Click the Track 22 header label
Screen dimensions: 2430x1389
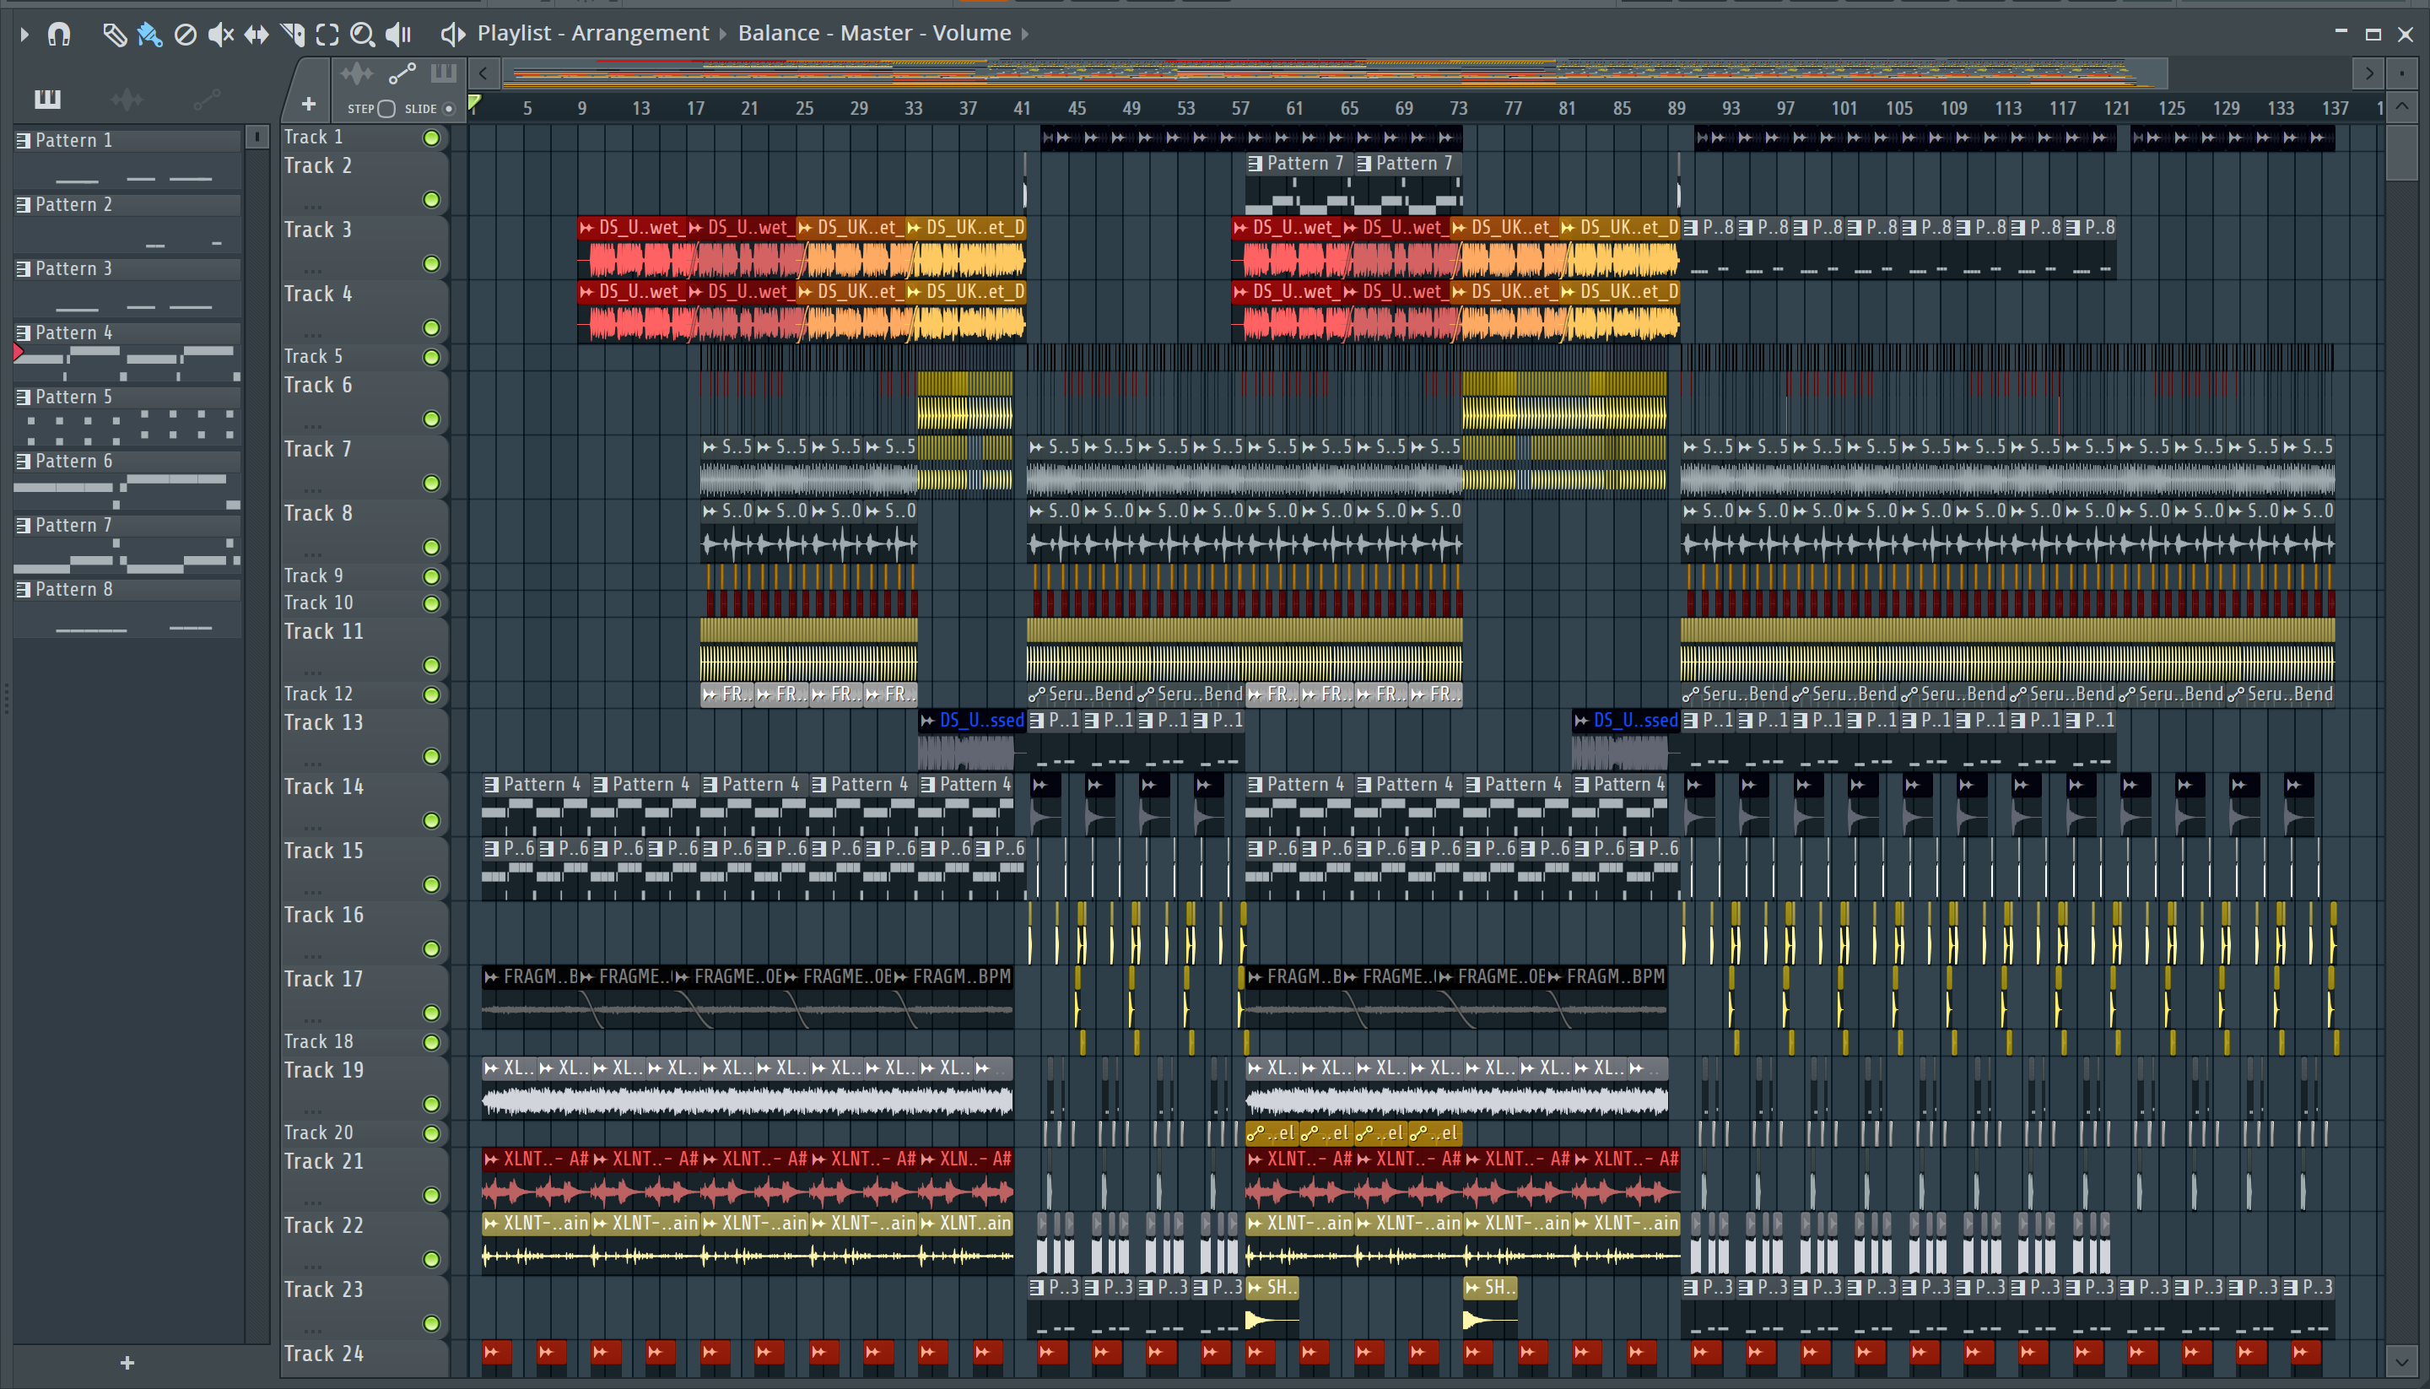click(323, 1226)
